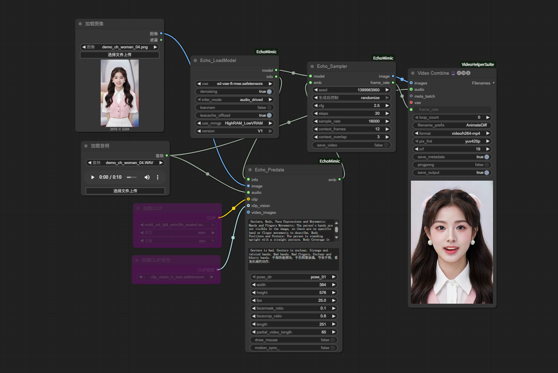Open the audio player three-dot menu
This screenshot has width=558, height=373.
coord(157,177)
